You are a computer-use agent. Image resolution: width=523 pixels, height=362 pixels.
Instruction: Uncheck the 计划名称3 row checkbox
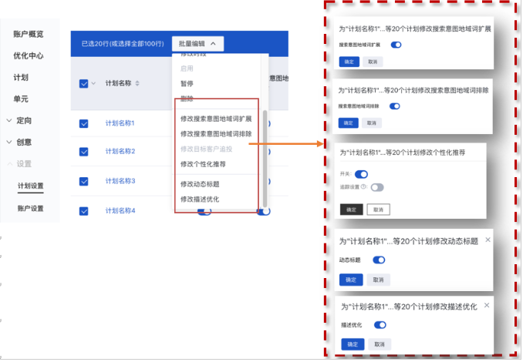coord(84,182)
